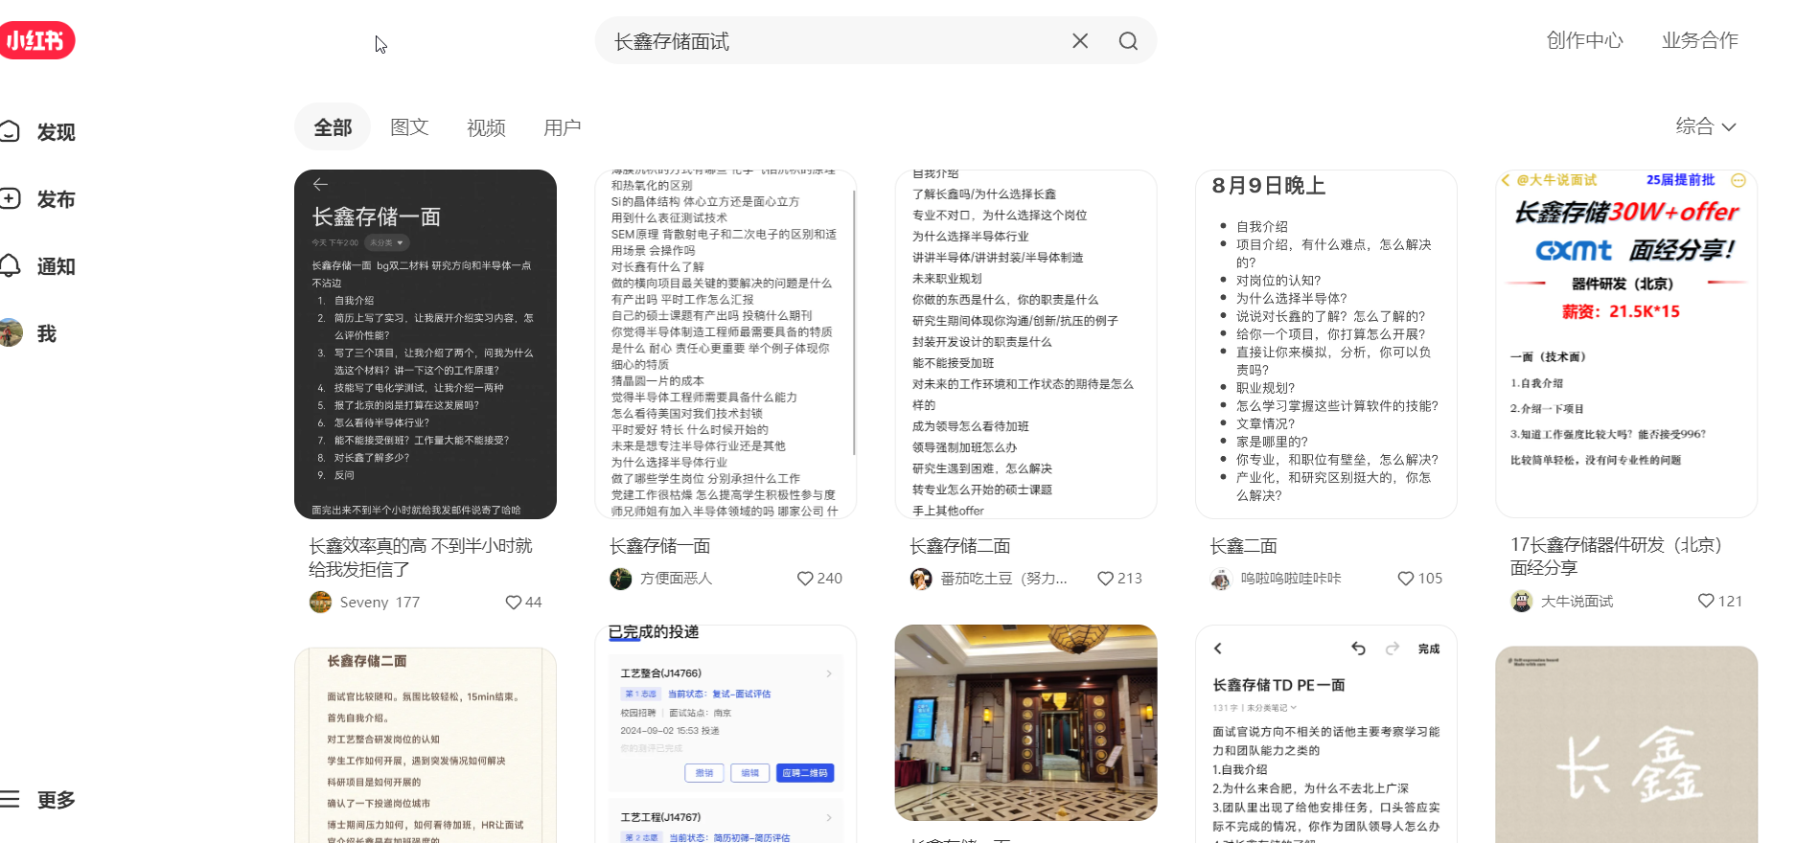
Task: Open post title 长鑫二面
Action: (1243, 546)
